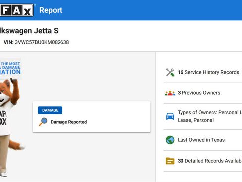Screen dimensions: 242x182
Task: Select Last Owned in Texas text
Action: coord(201,140)
